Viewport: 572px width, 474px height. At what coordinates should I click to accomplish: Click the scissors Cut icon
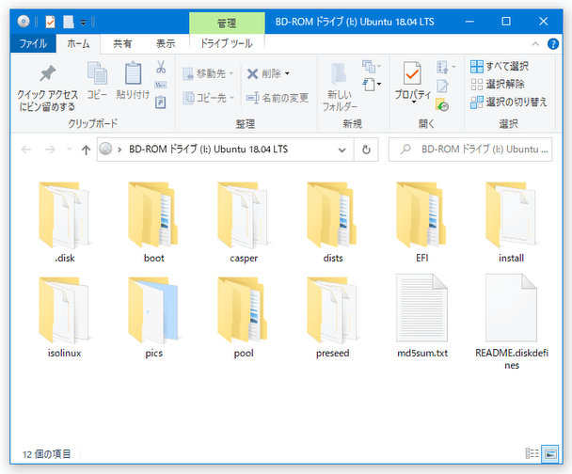(161, 67)
